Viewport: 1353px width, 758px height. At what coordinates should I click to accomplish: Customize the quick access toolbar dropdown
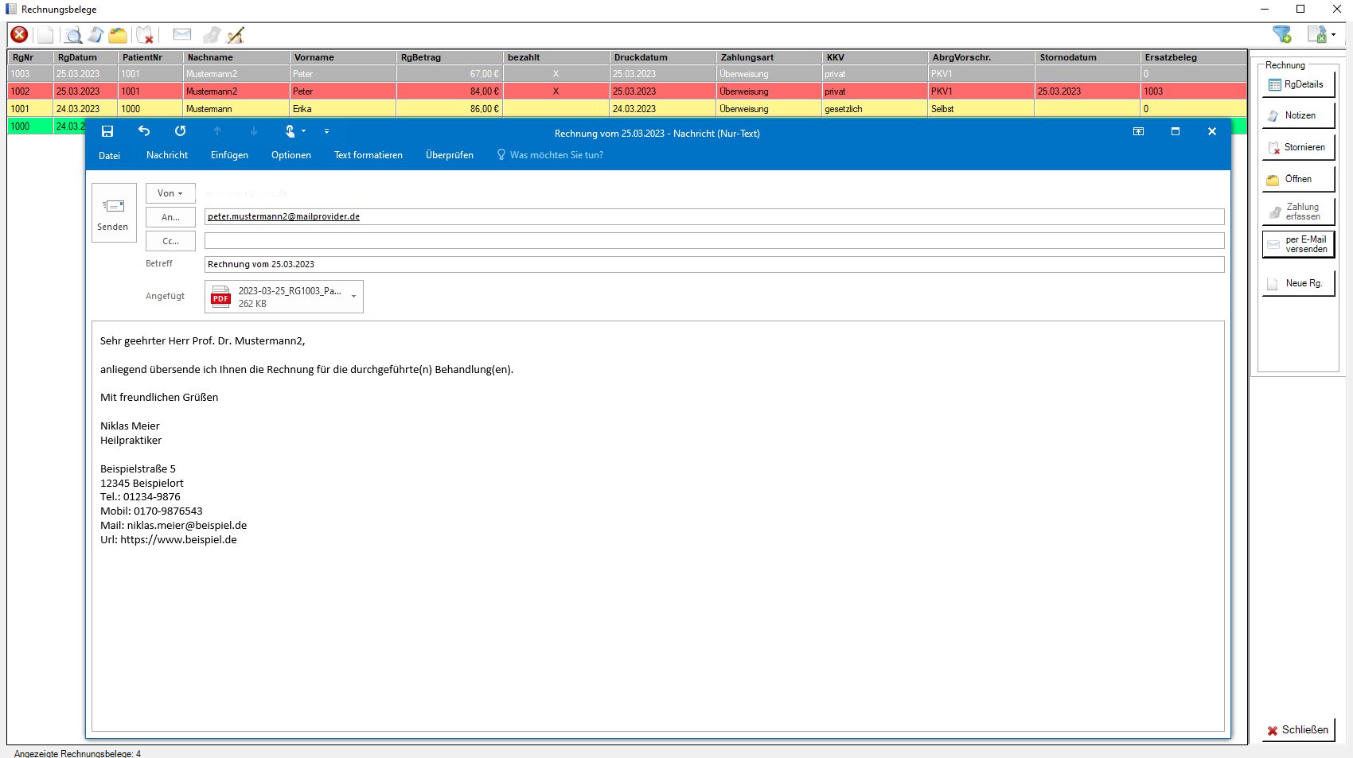326,131
